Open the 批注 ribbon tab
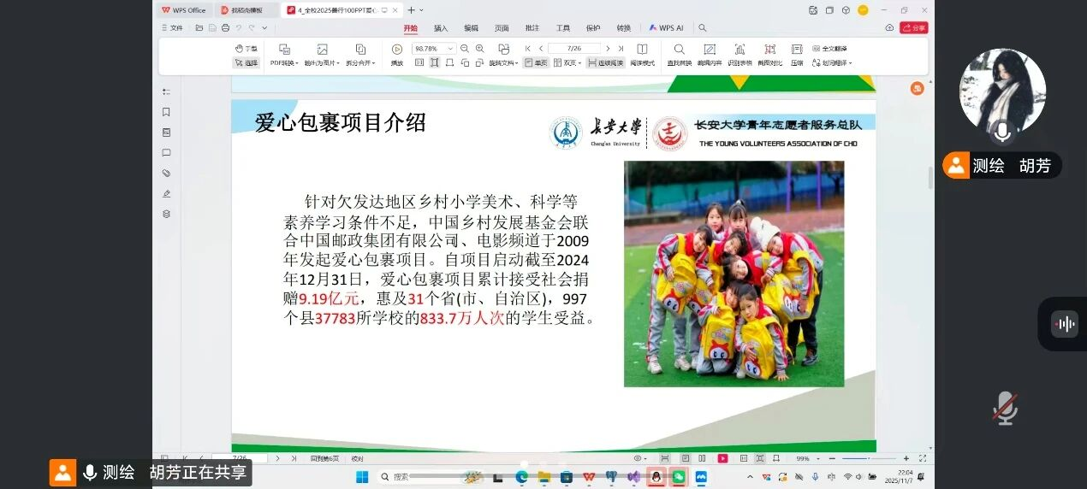1087x489 pixels. tap(532, 28)
